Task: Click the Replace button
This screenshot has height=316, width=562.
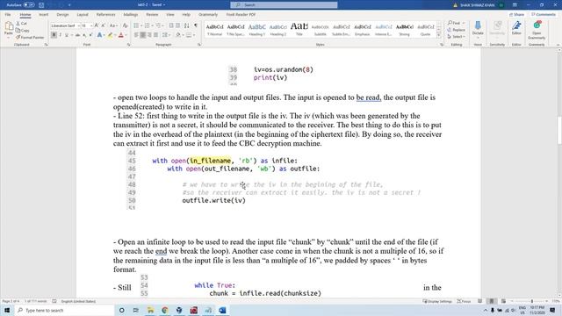Action: pyautogui.click(x=457, y=30)
